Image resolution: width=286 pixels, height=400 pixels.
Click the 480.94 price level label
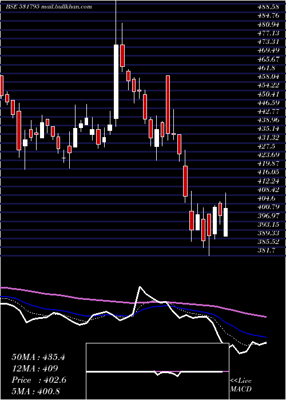[268, 25]
